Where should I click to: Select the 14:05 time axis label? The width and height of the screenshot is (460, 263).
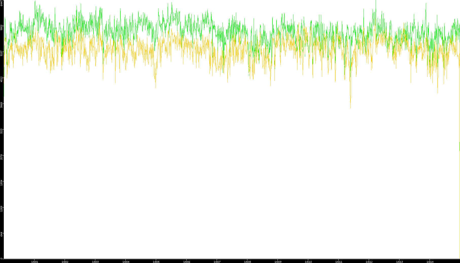tap(156, 262)
